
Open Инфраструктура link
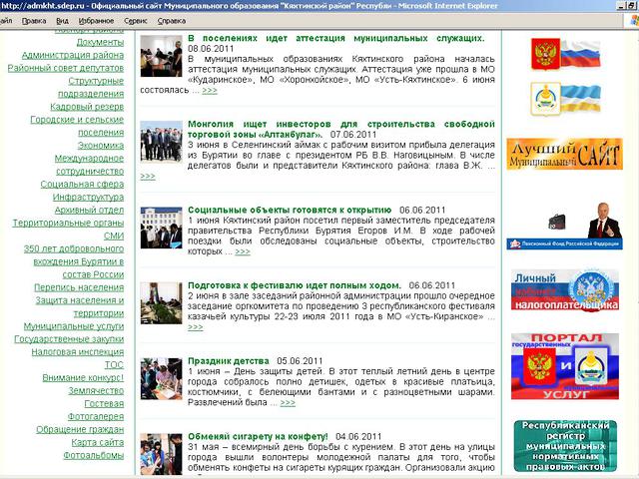(x=88, y=198)
